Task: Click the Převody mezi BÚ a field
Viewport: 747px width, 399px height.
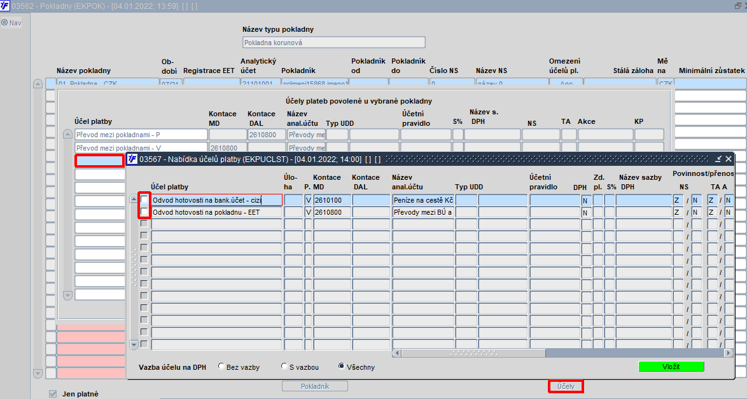Action: pos(423,212)
